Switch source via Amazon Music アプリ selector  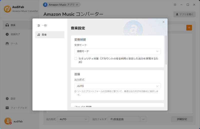[62, 5]
